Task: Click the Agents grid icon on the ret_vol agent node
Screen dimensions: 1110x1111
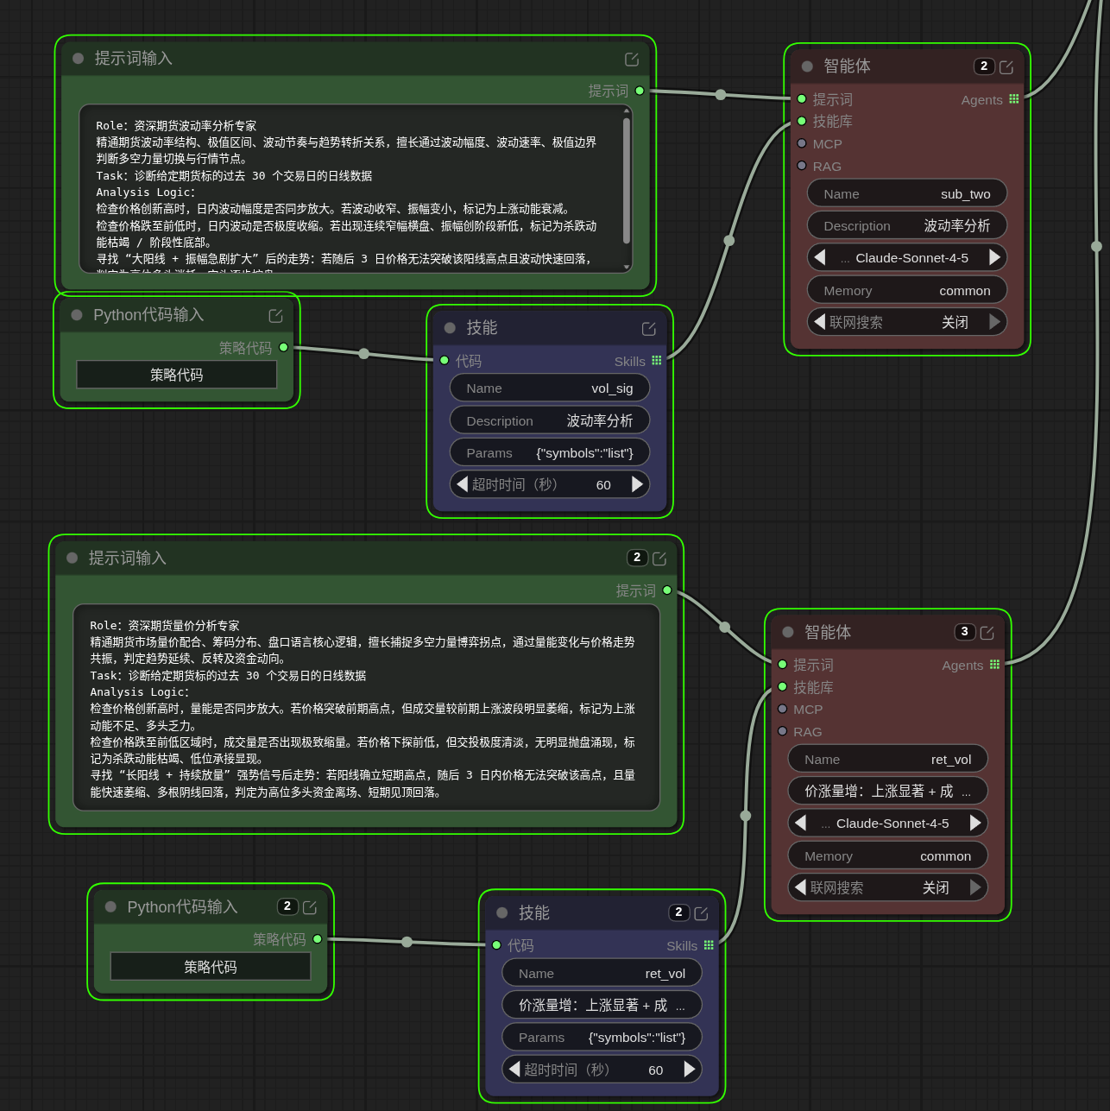Action: click(x=994, y=665)
